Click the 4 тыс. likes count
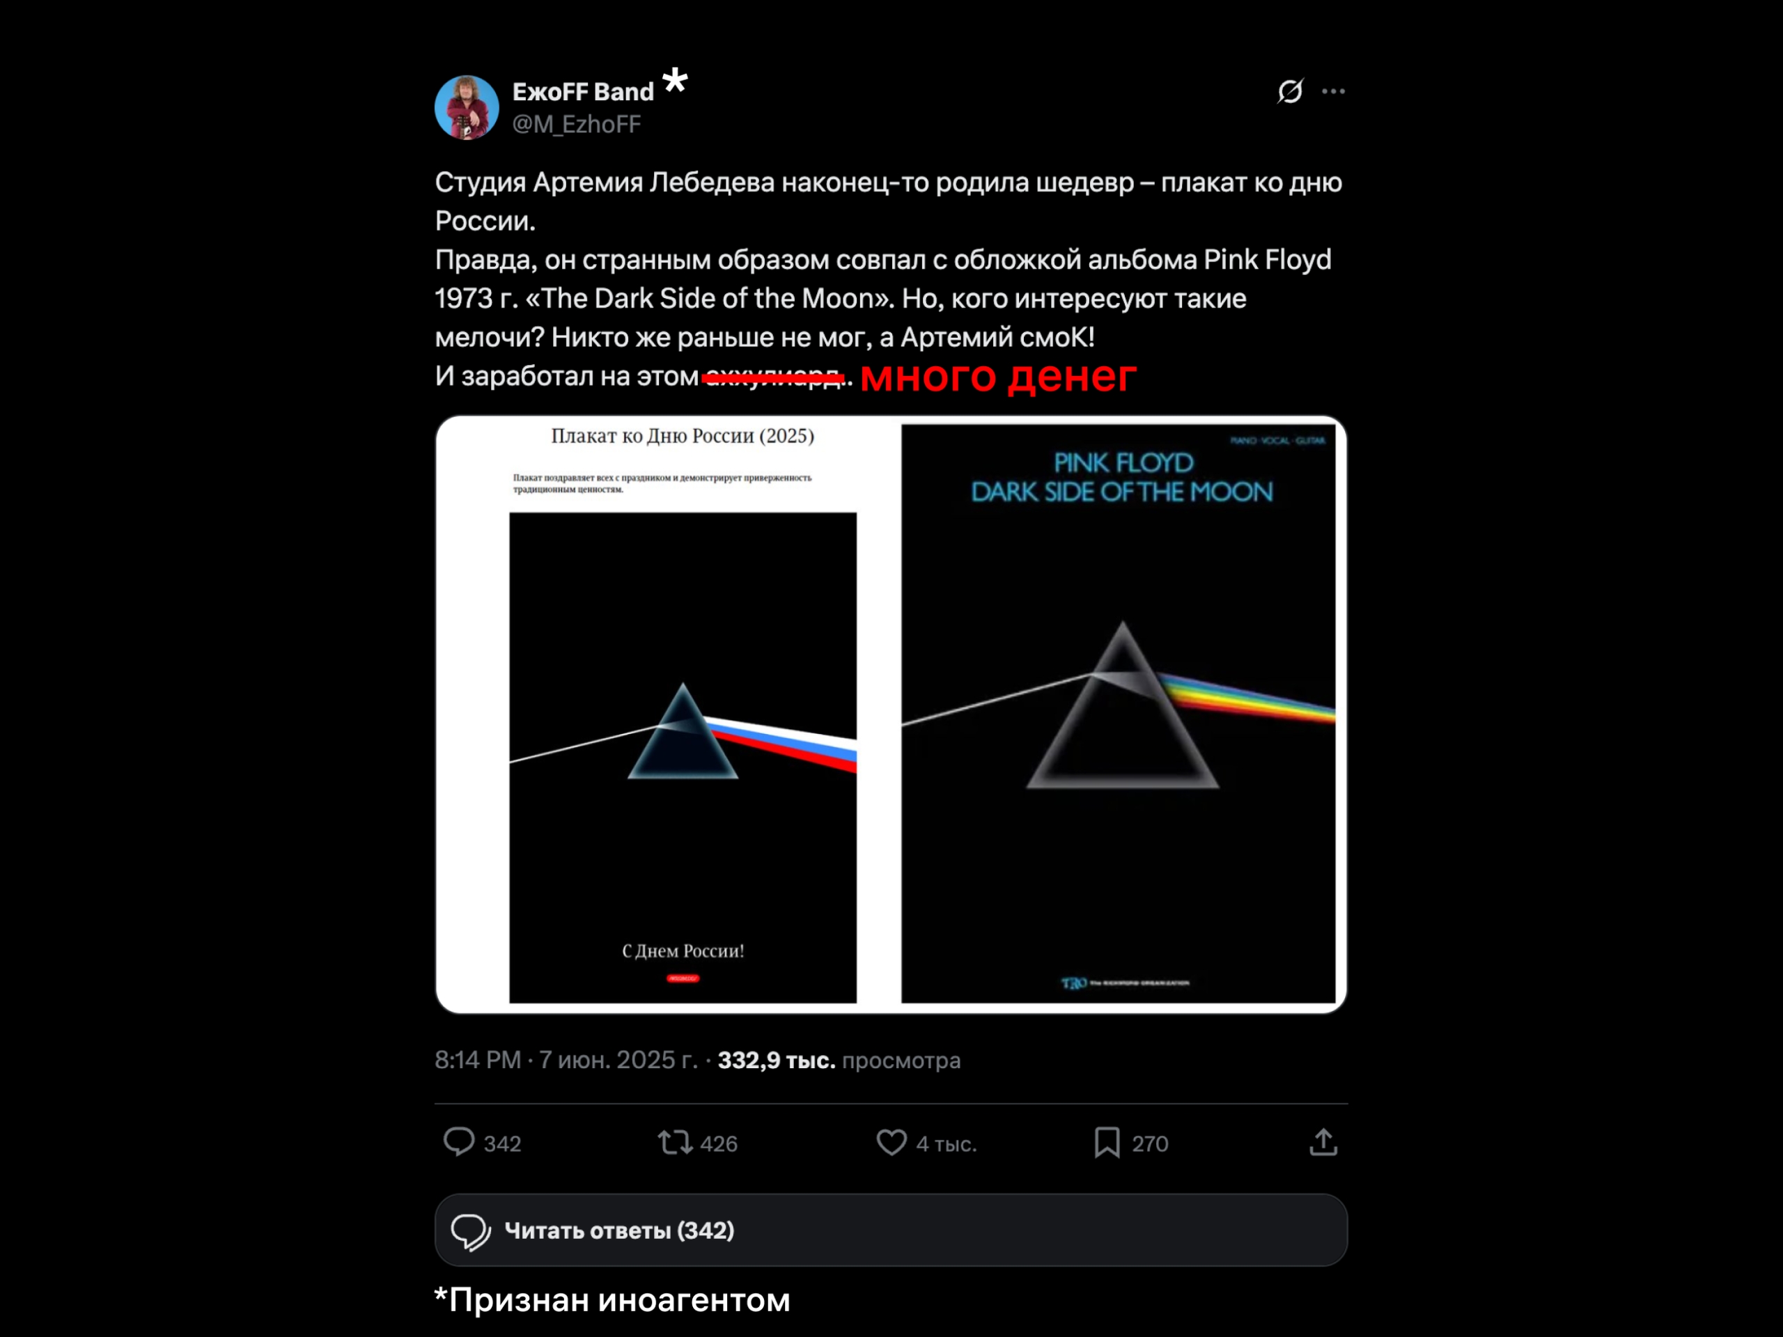This screenshot has width=1783, height=1337. click(x=947, y=1143)
